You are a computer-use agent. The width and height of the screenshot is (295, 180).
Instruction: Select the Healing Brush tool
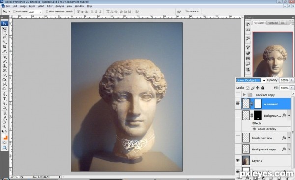pos(4,57)
